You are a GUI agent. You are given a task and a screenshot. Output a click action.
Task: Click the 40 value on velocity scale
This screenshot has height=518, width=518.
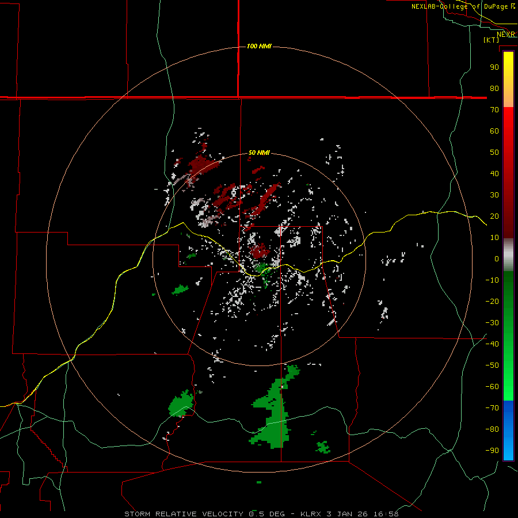click(494, 174)
